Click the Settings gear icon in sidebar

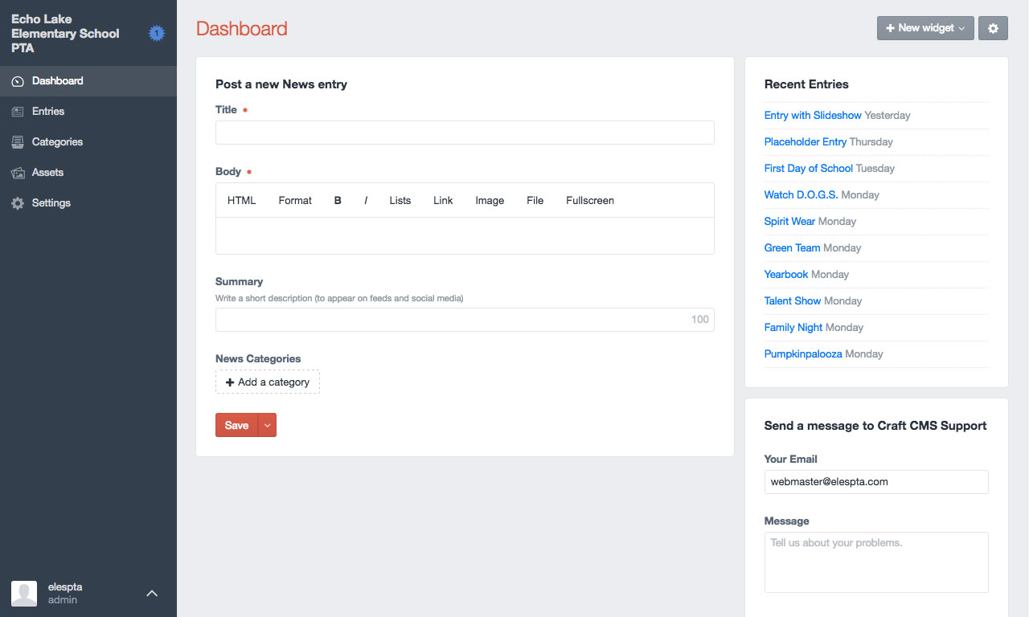coord(18,203)
